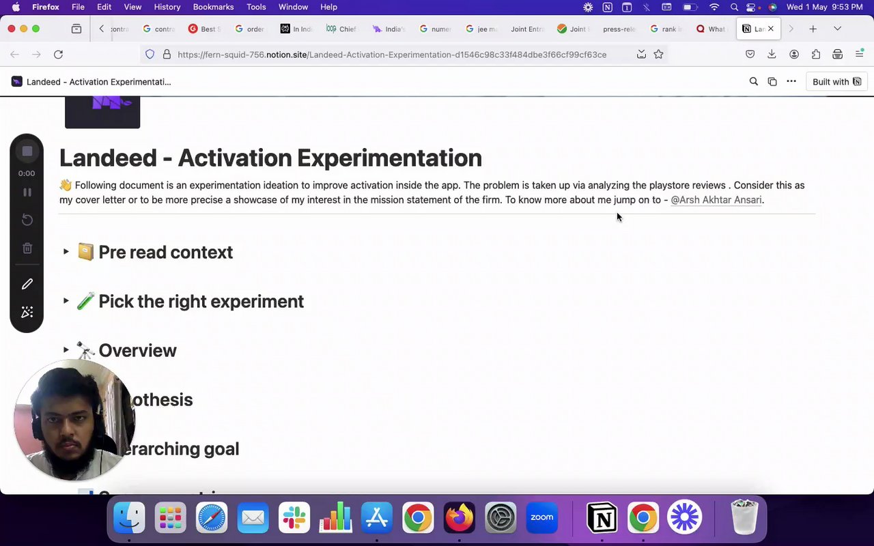Select the pen drawing tool in recorder
874x546 pixels.
(x=27, y=283)
